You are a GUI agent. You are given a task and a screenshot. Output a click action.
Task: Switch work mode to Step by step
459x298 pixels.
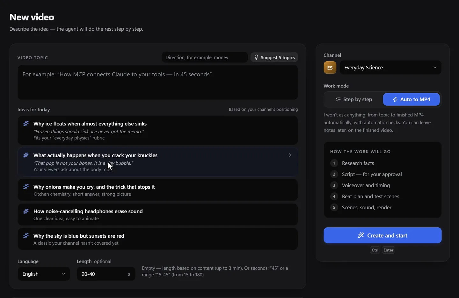354,100
